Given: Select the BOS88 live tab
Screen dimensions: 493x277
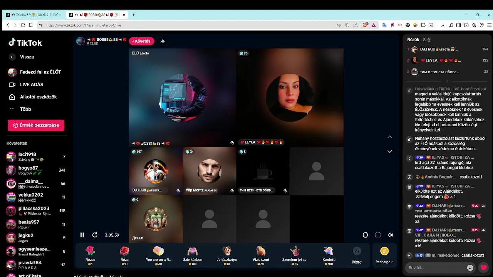Looking at the screenshot, I should point(96,15).
